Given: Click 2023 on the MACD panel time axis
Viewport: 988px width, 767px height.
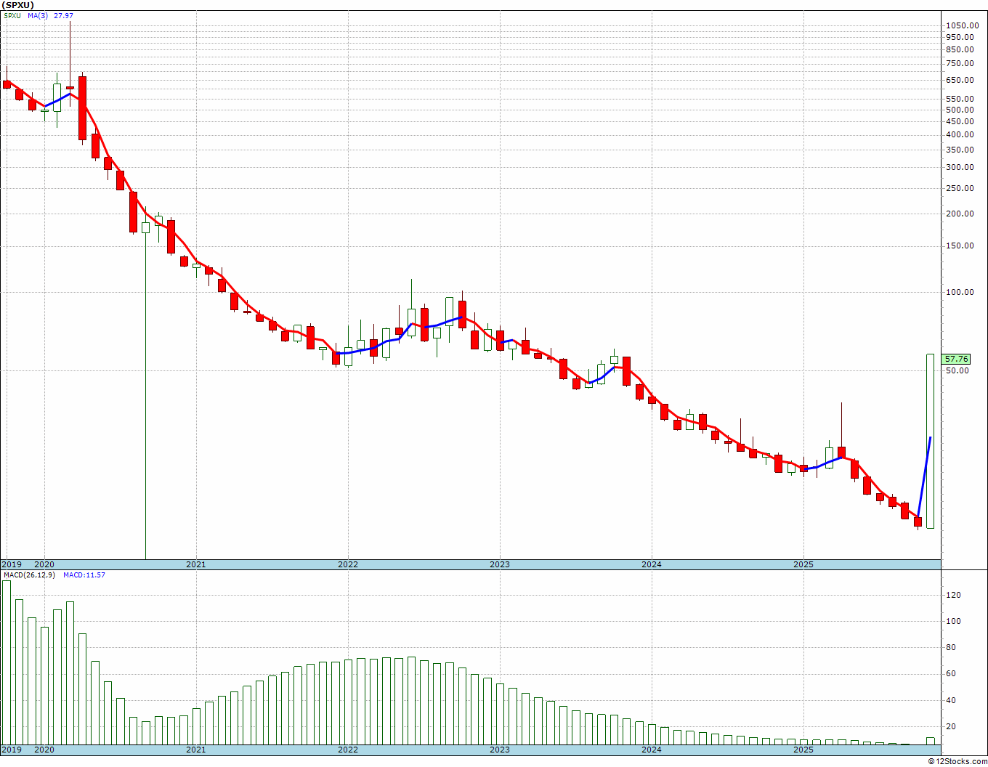Looking at the screenshot, I should click(x=499, y=750).
